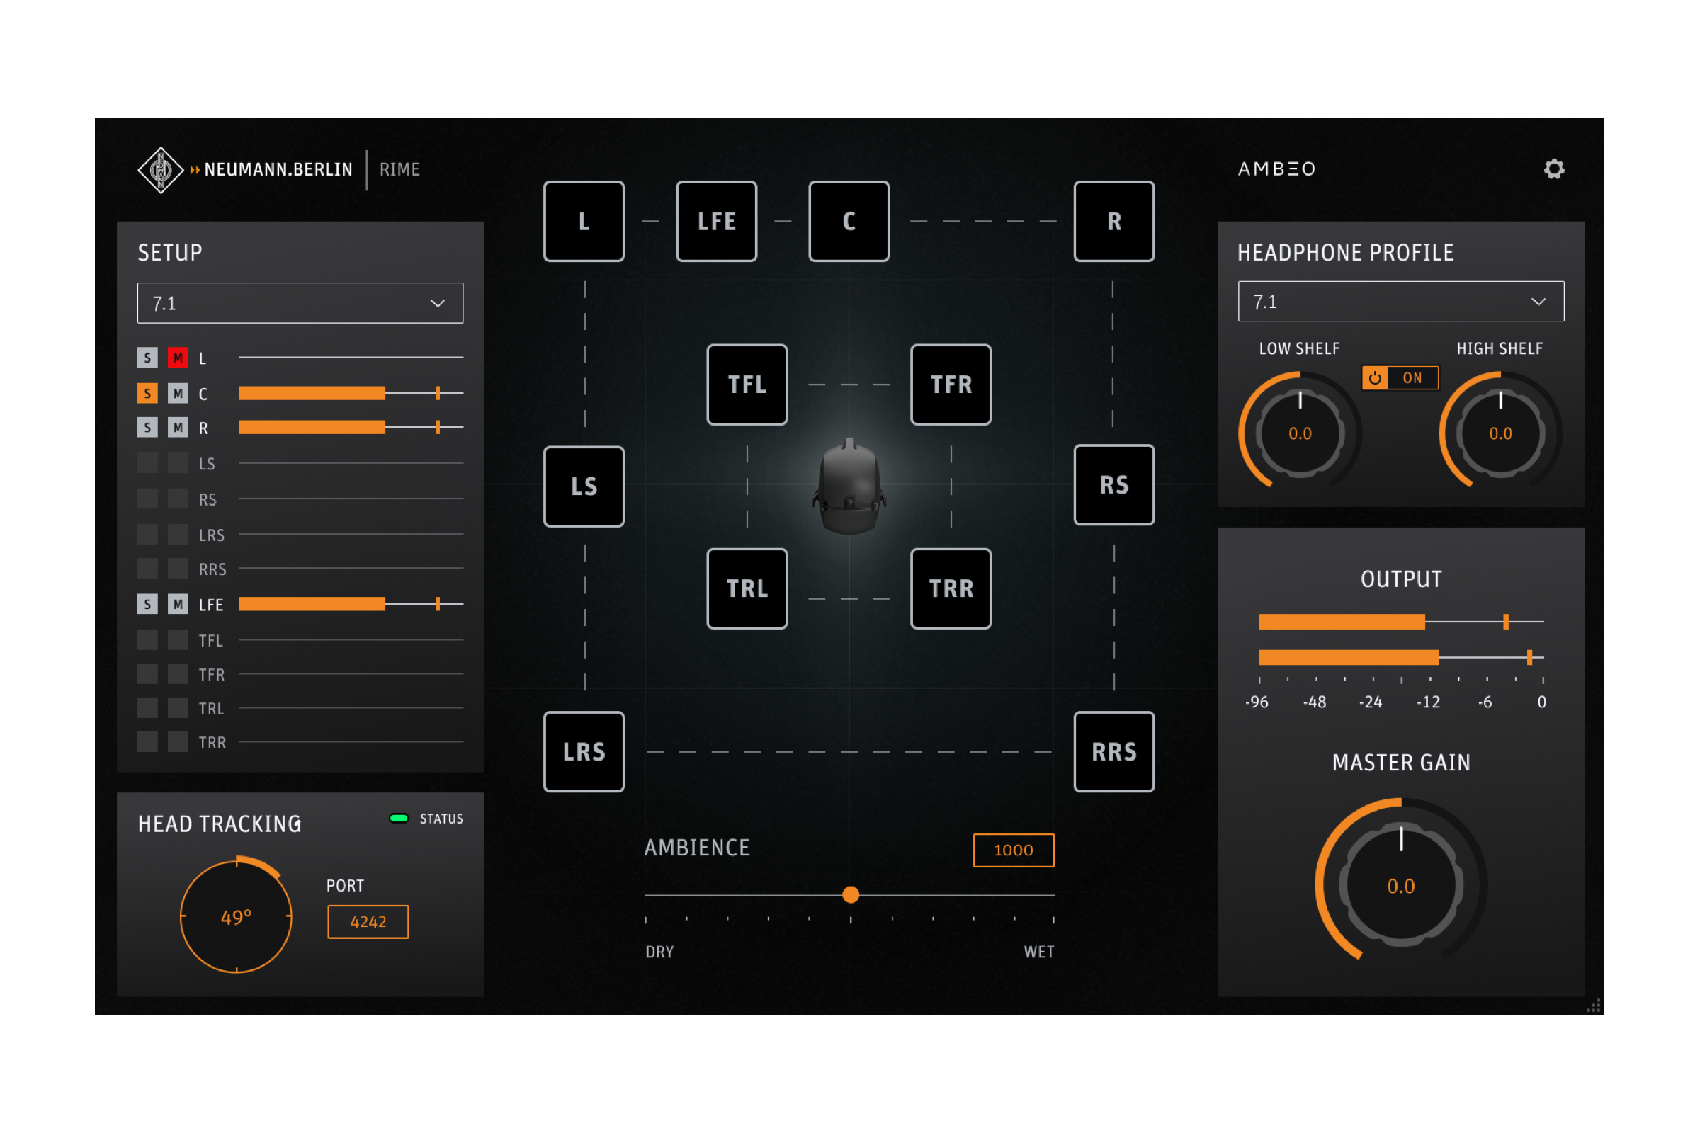Click the AMBEO logo text
1700x1133 pixels.
(x=1276, y=169)
